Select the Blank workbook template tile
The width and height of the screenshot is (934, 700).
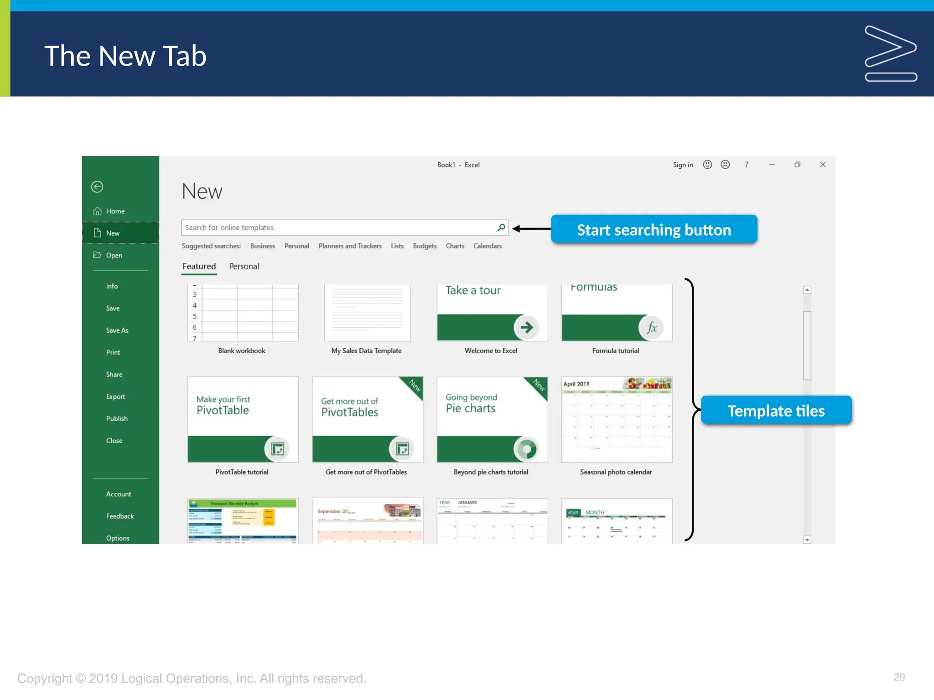coord(243,319)
